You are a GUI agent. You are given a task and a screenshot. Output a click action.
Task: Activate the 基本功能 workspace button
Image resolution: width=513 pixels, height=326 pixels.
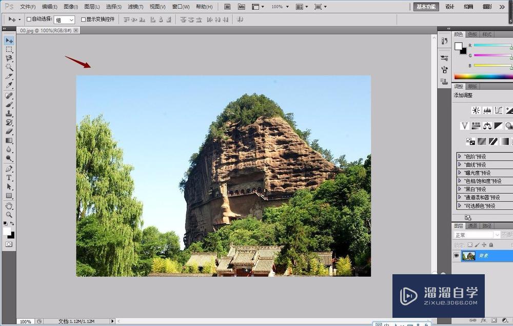pos(426,7)
